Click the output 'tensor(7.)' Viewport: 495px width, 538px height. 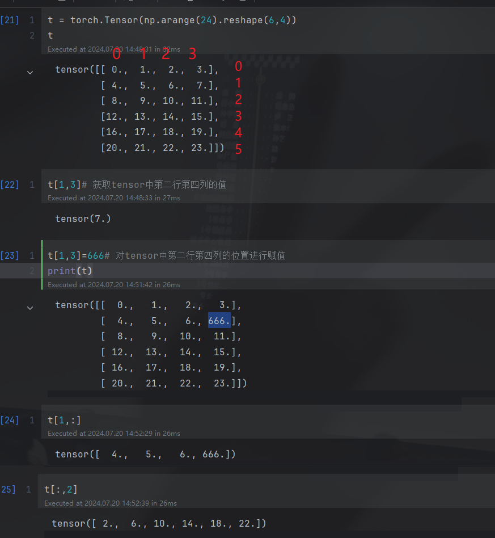(x=83, y=218)
